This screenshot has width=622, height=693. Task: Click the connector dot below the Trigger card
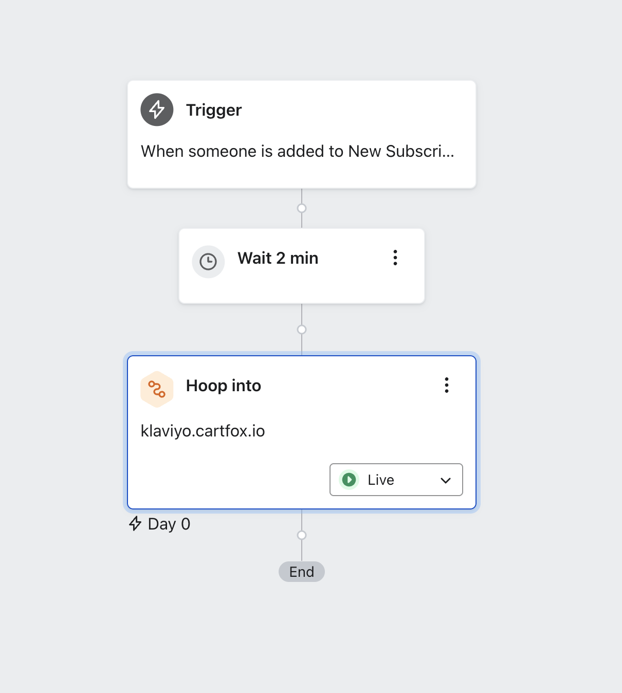pos(301,208)
